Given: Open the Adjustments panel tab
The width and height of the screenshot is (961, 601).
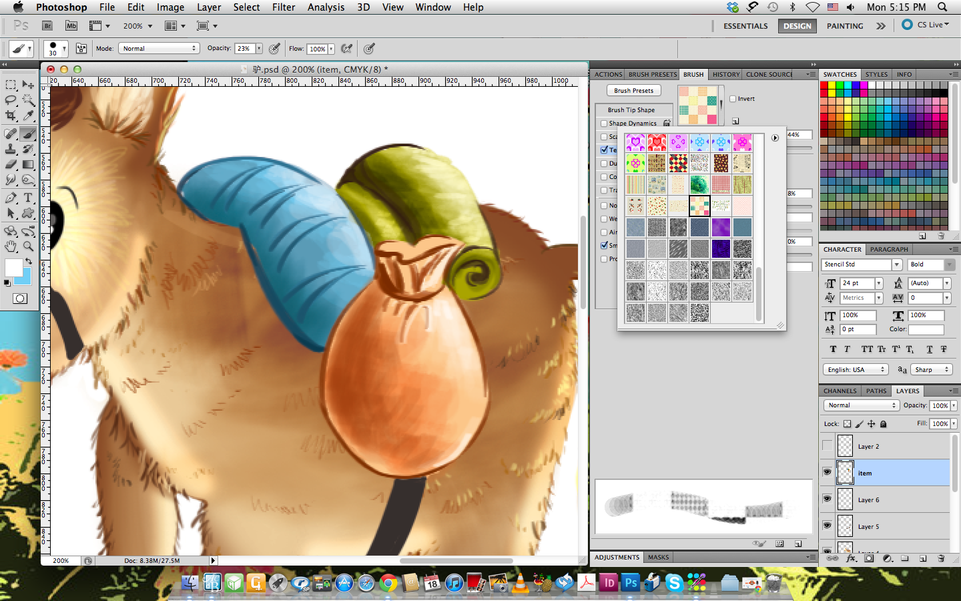Looking at the screenshot, I should [617, 558].
